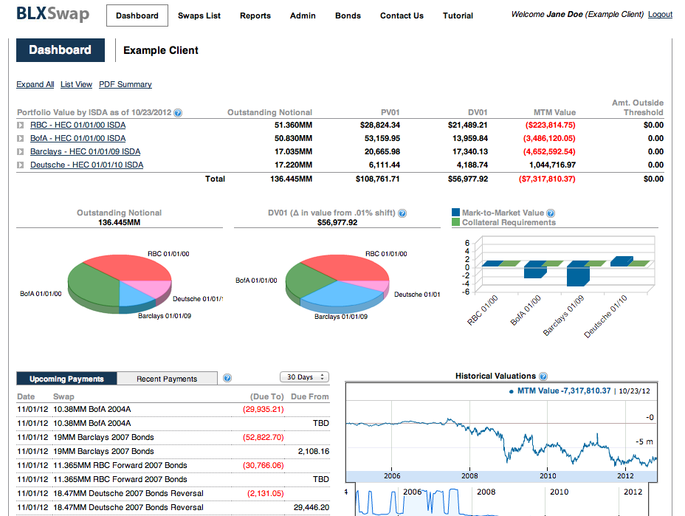The width and height of the screenshot is (685, 516).
Task: Open BofA - HEC 01/01/00 ISDA link
Action: pos(78,139)
